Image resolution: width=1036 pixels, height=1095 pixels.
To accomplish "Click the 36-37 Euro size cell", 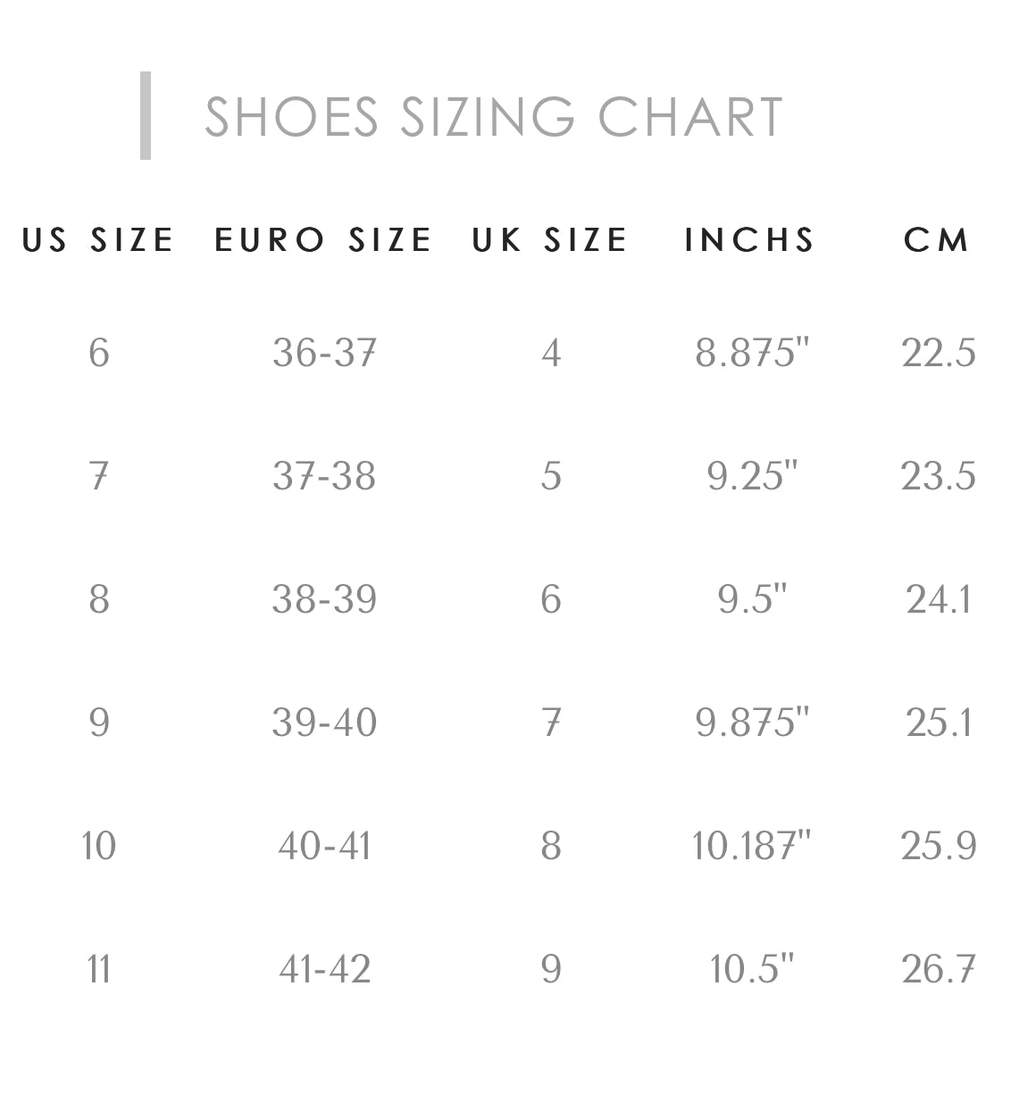I will tap(324, 353).
